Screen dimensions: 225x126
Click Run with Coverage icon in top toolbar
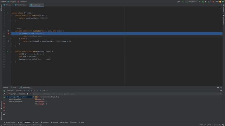pos(206,2)
